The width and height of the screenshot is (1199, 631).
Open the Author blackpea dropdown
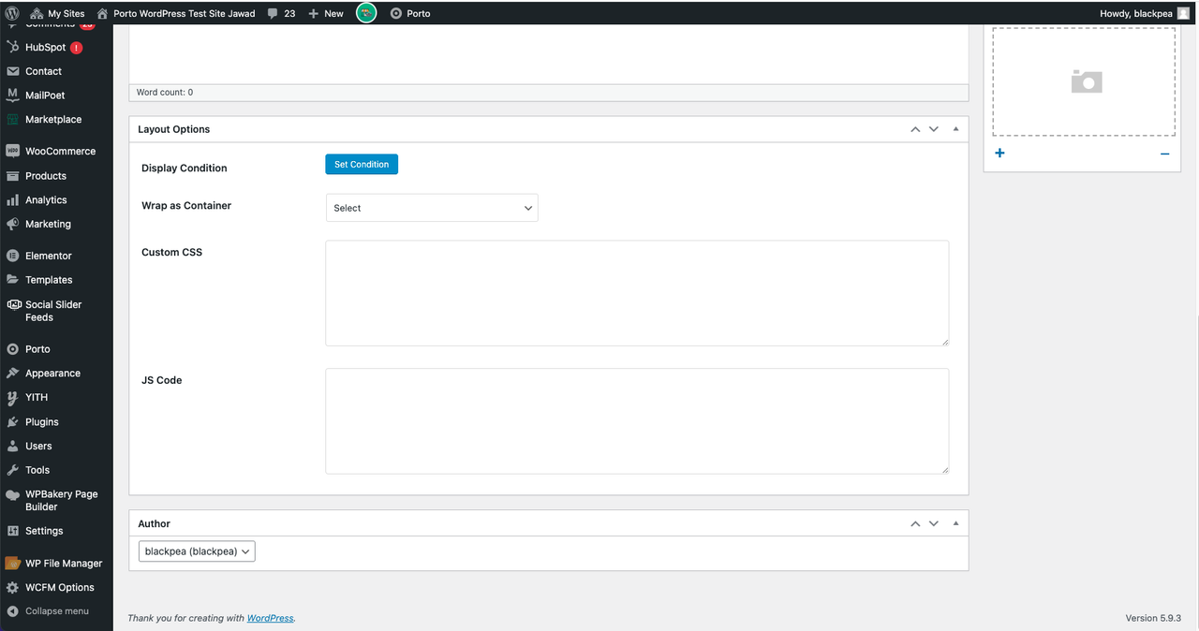click(x=197, y=551)
